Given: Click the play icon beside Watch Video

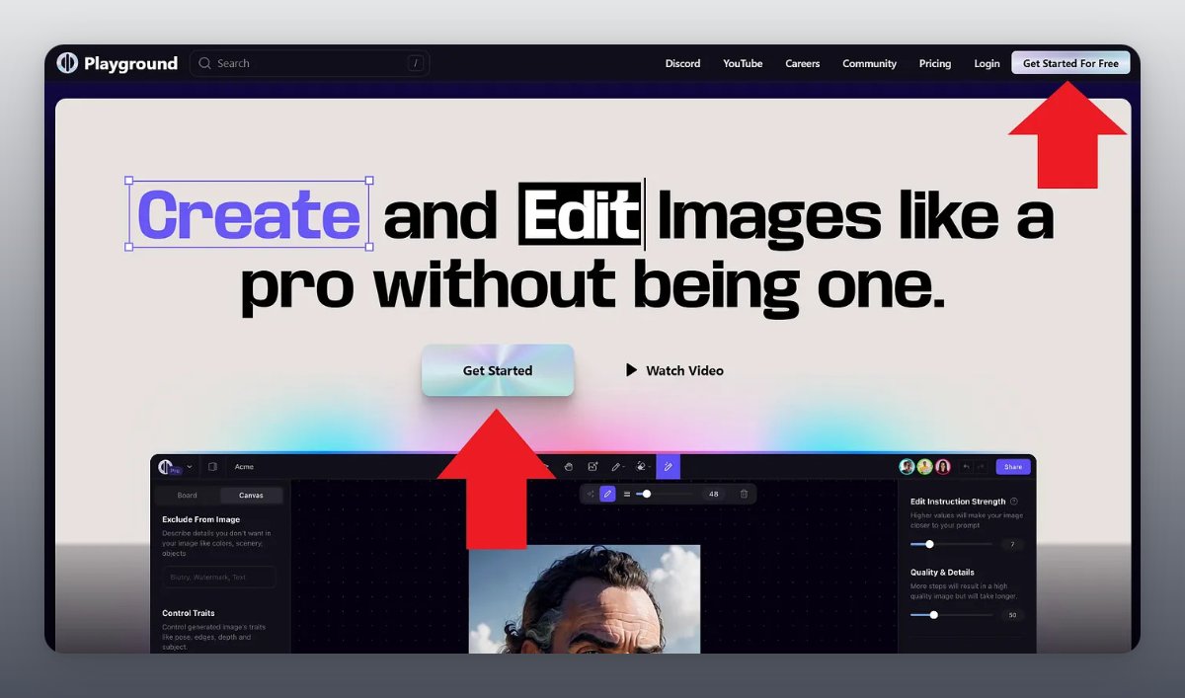Looking at the screenshot, I should click(x=631, y=370).
